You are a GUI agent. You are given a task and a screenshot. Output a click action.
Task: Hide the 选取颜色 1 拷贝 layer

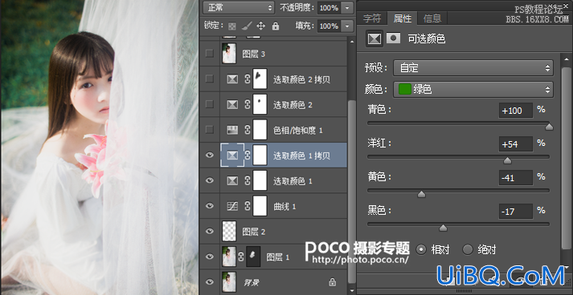click(x=210, y=156)
